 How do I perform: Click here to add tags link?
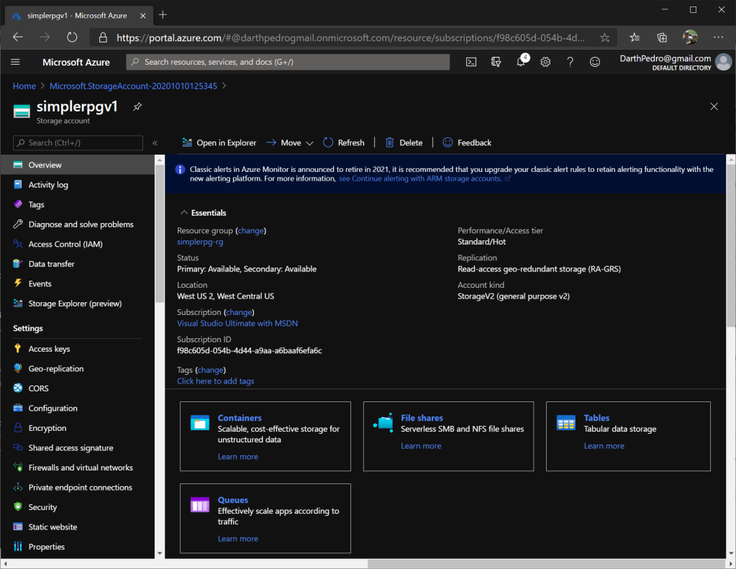pos(215,381)
